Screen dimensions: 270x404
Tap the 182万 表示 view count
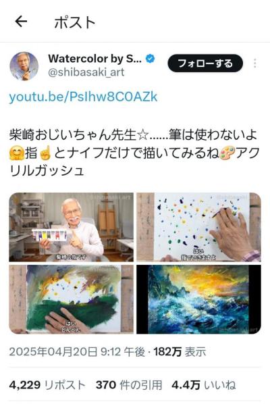pos(180,352)
